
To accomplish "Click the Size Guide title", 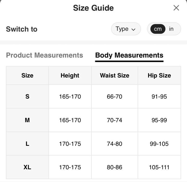I will click(93, 8).
